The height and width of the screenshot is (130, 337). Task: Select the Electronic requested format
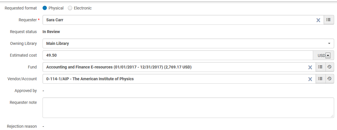(70, 8)
